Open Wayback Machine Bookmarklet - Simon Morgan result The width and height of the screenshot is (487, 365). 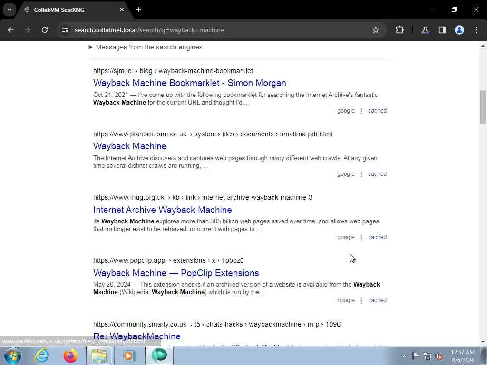(x=189, y=83)
